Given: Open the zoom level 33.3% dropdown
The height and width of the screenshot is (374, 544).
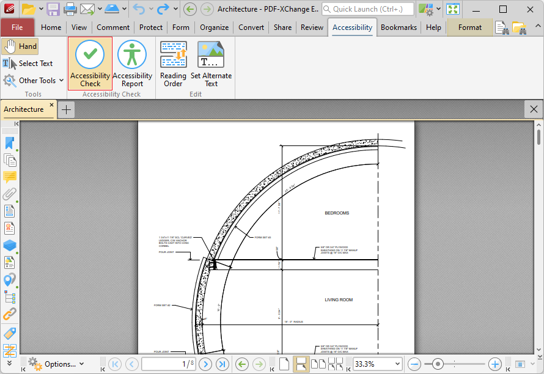Looking at the screenshot, I should point(397,364).
